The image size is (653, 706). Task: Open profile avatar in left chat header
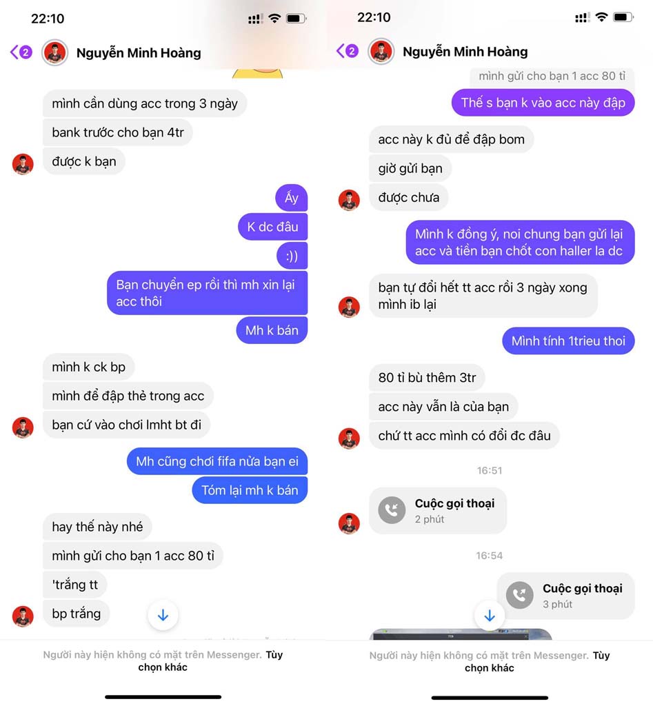point(54,52)
